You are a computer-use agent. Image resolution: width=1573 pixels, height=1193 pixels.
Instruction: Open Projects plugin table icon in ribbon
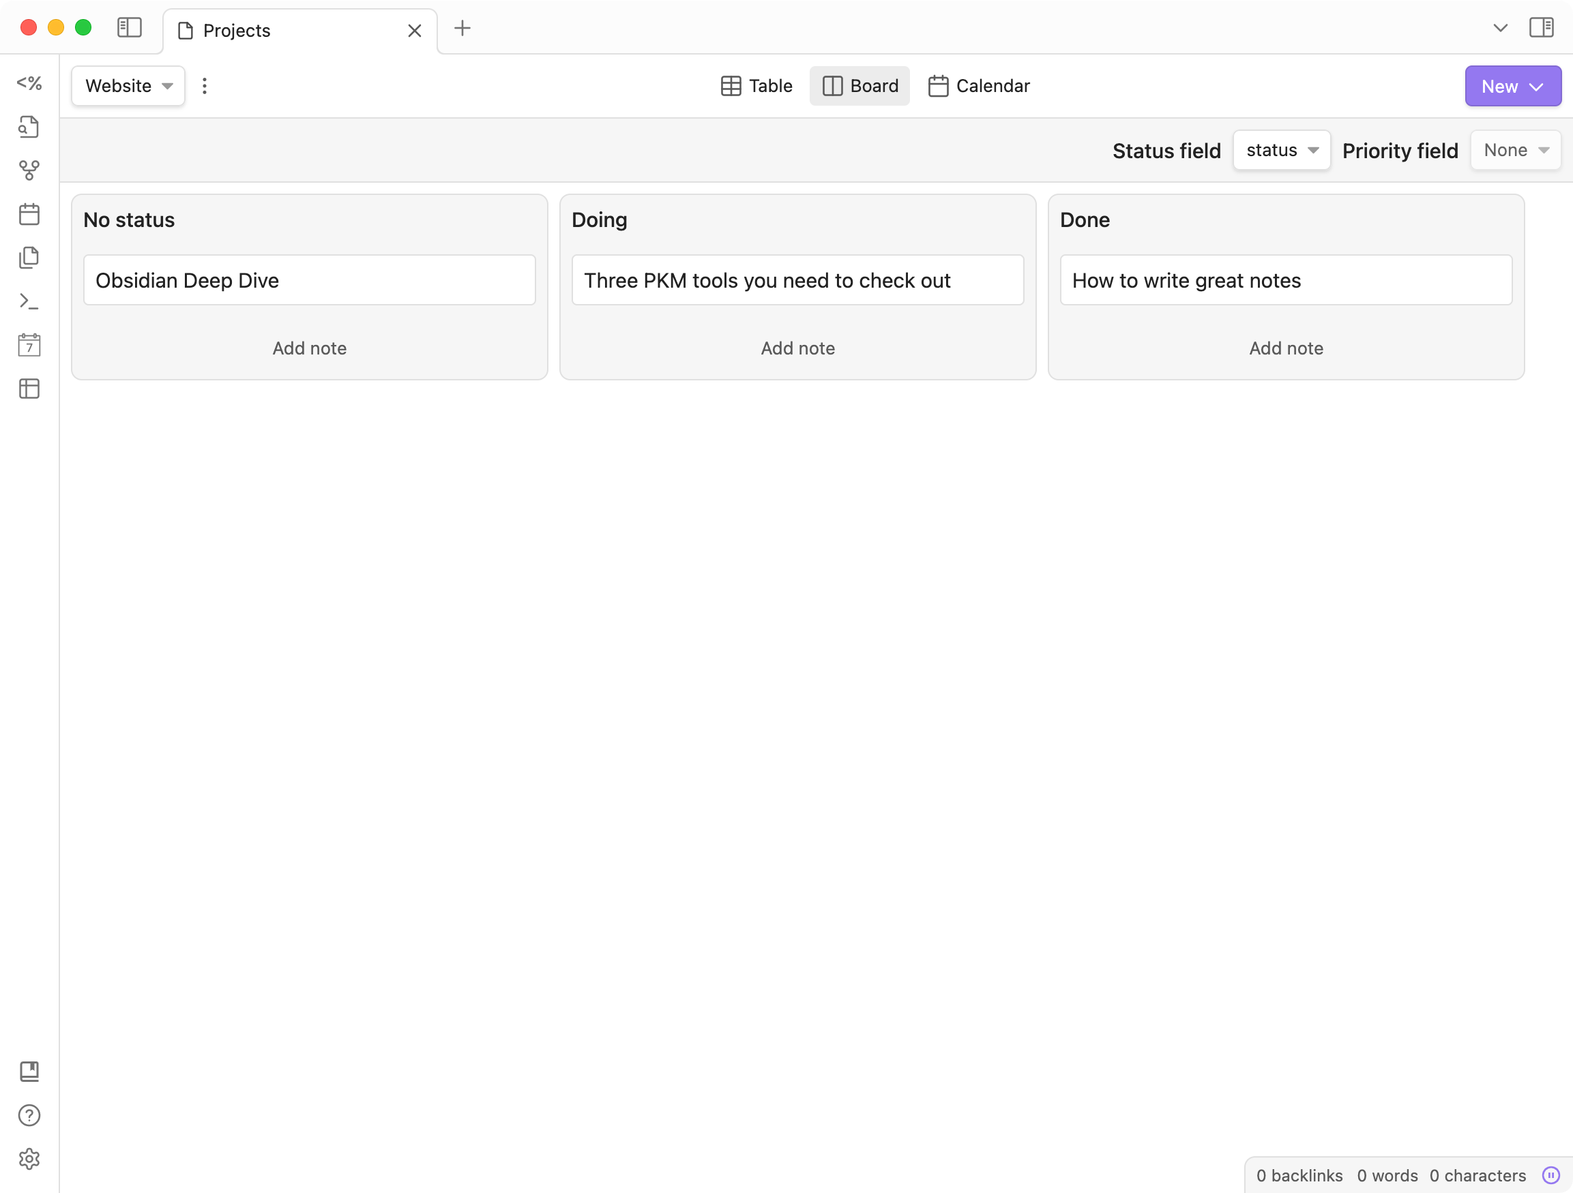[x=29, y=389]
